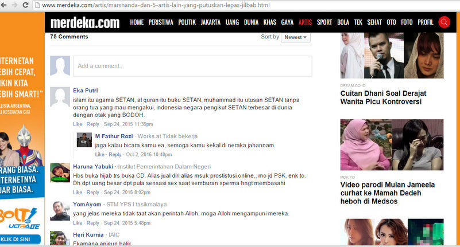The image size is (460, 247).
Task: Open the PERISTIWA section
Action: 161,22
